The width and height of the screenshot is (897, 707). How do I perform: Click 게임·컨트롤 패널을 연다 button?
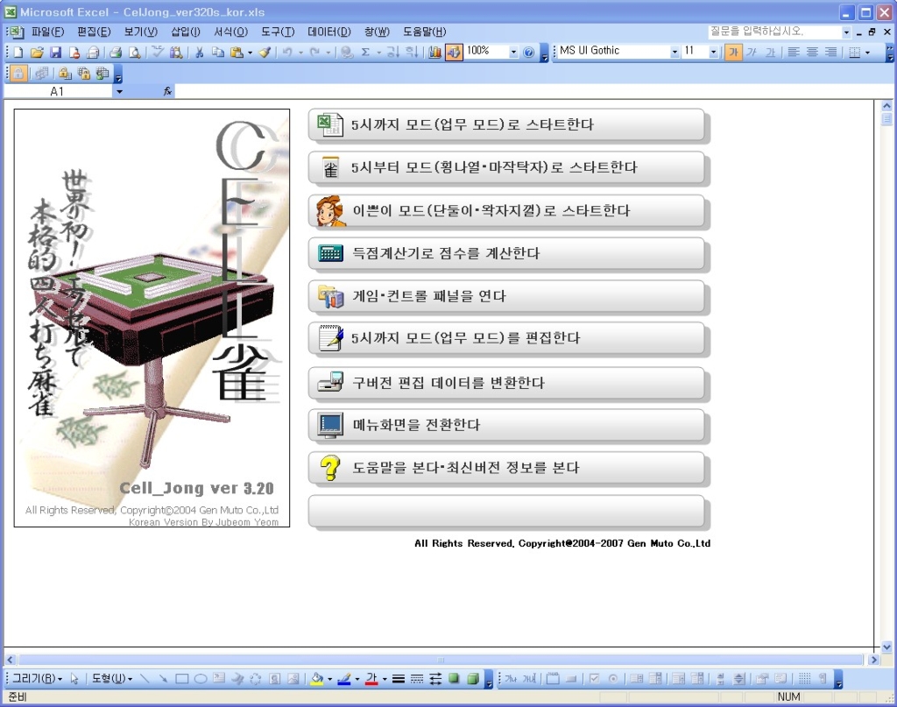505,296
